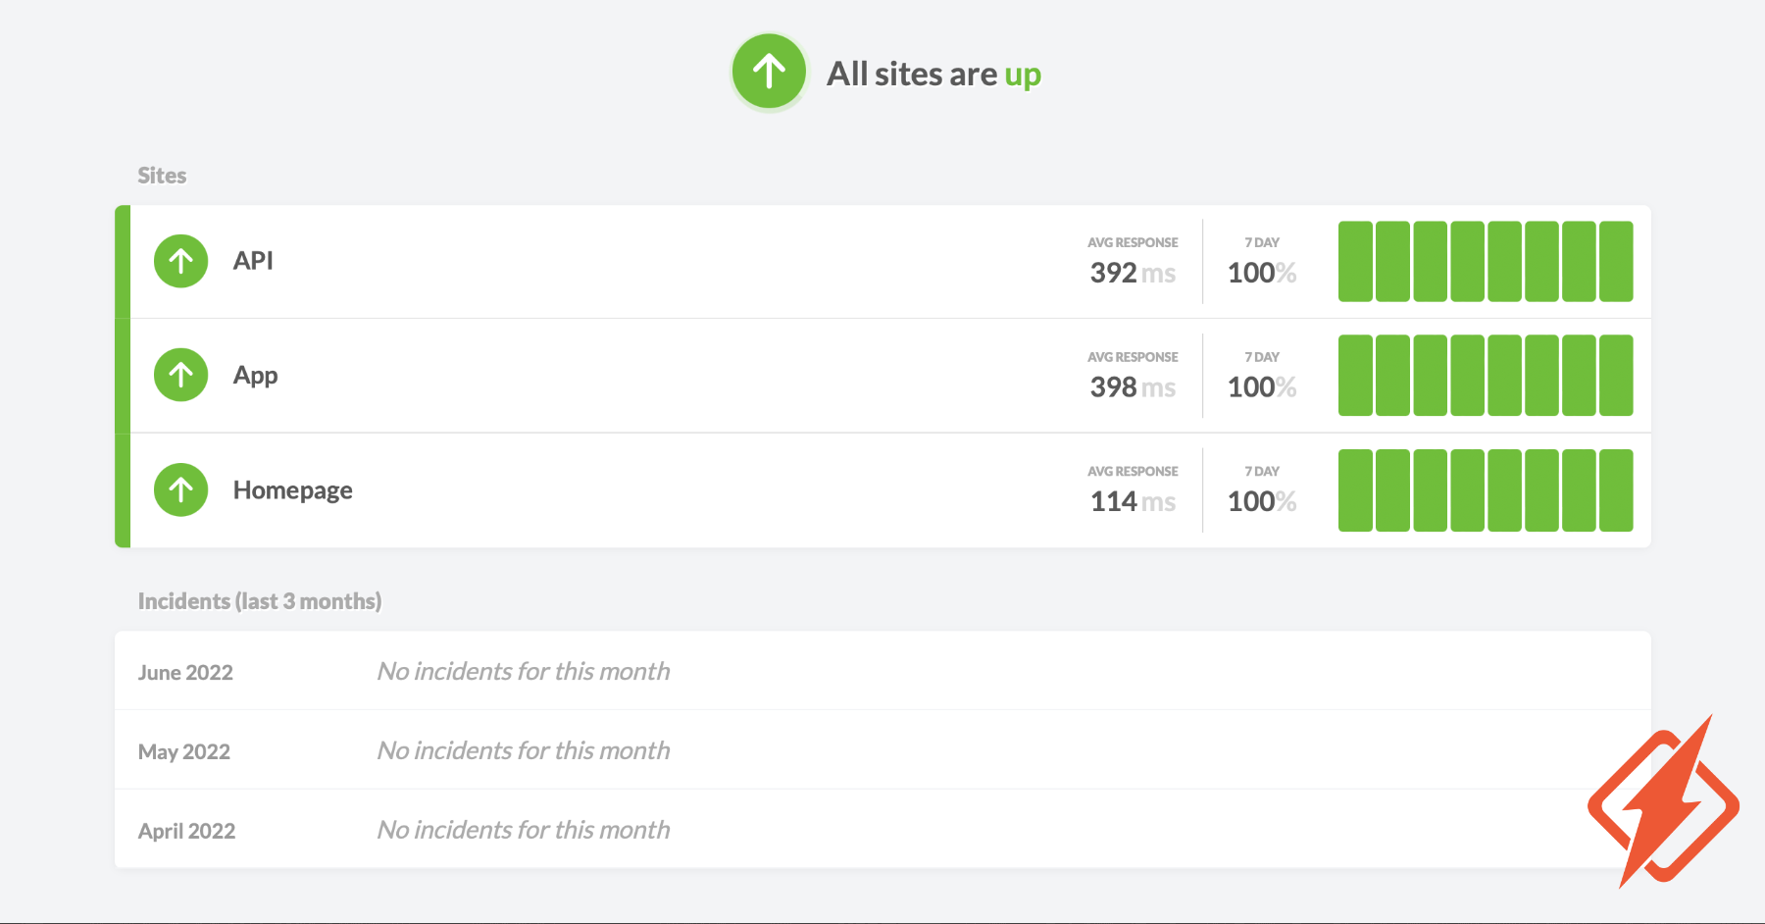Select the May 2022 incident row label
Viewport: 1765px width, 924px height.
pyautogui.click(x=184, y=752)
